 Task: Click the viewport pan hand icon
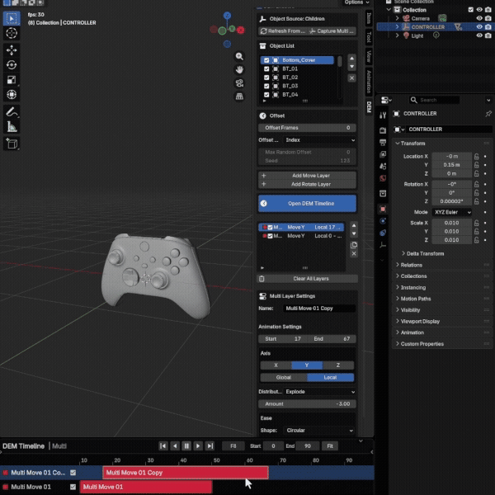point(239,70)
